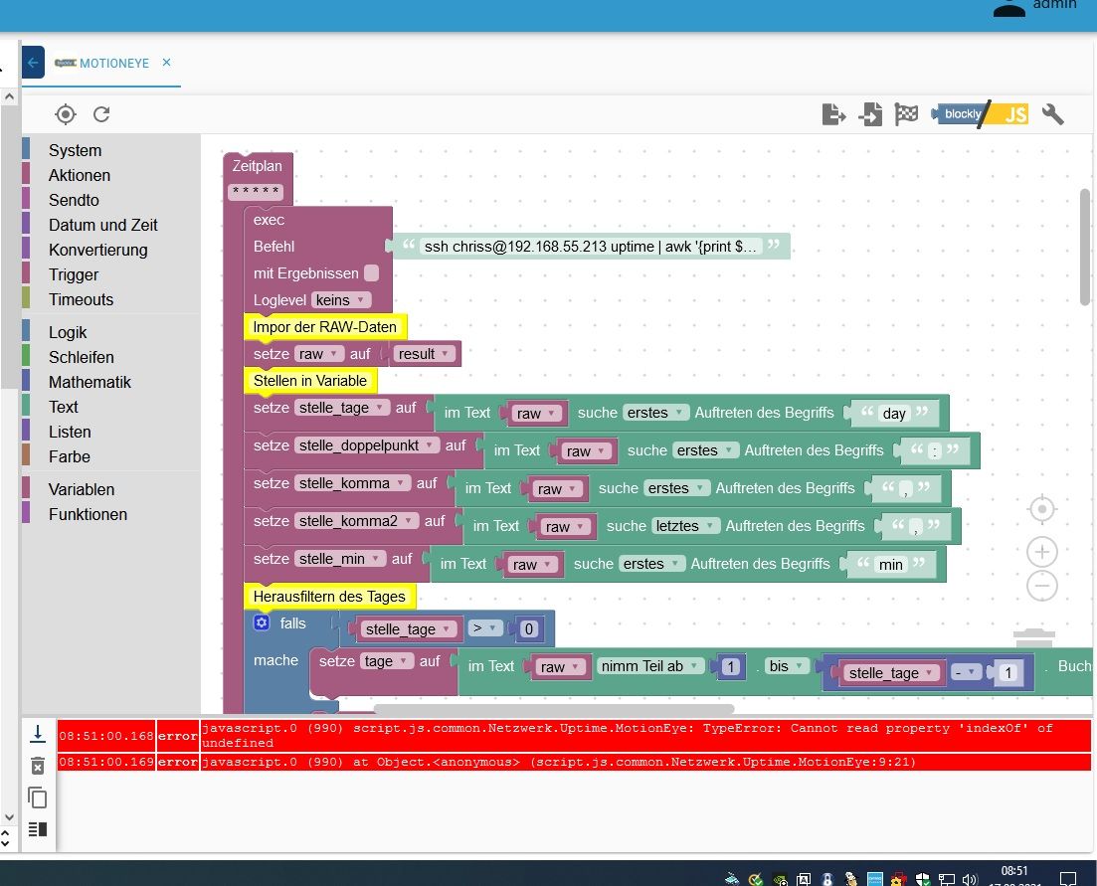The image size is (1097, 886).
Task: Open the 'bis' dropdown
Action: coord(787,665)
